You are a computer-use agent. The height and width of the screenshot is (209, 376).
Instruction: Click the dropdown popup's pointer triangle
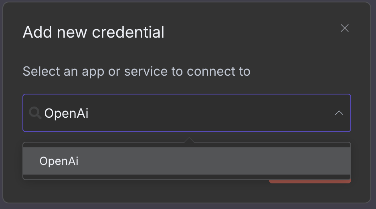coord(189,140)
